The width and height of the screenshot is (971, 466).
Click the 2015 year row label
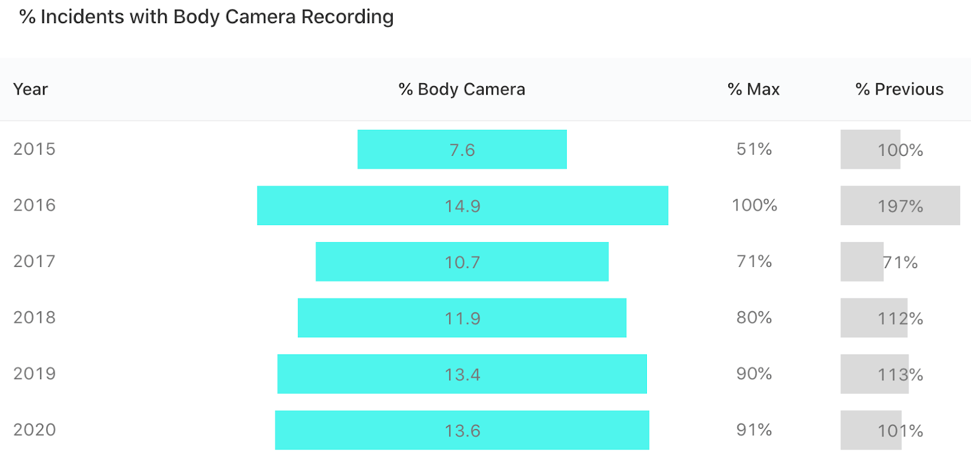[x=35, y=149]
